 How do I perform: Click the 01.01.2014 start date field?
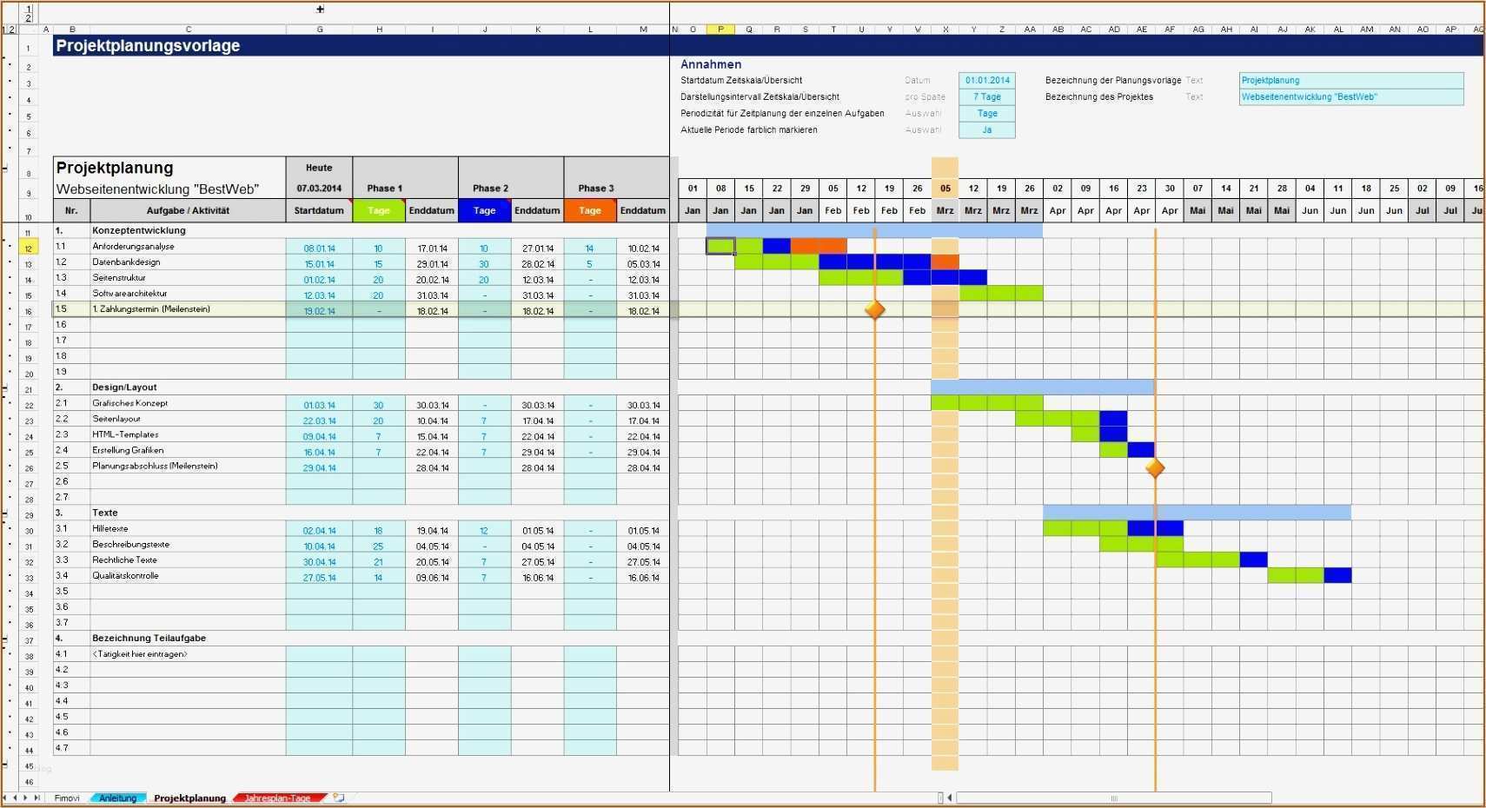987,81
